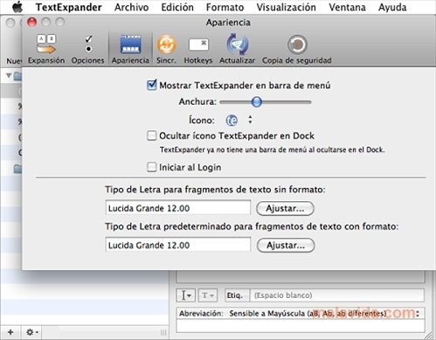Click Ajustar for plain text font
The height and width of the screenshot is (340, 436).
point(285,209)
